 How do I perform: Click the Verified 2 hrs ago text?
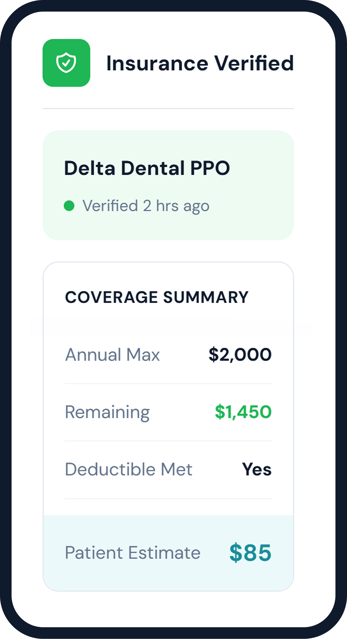146,206
